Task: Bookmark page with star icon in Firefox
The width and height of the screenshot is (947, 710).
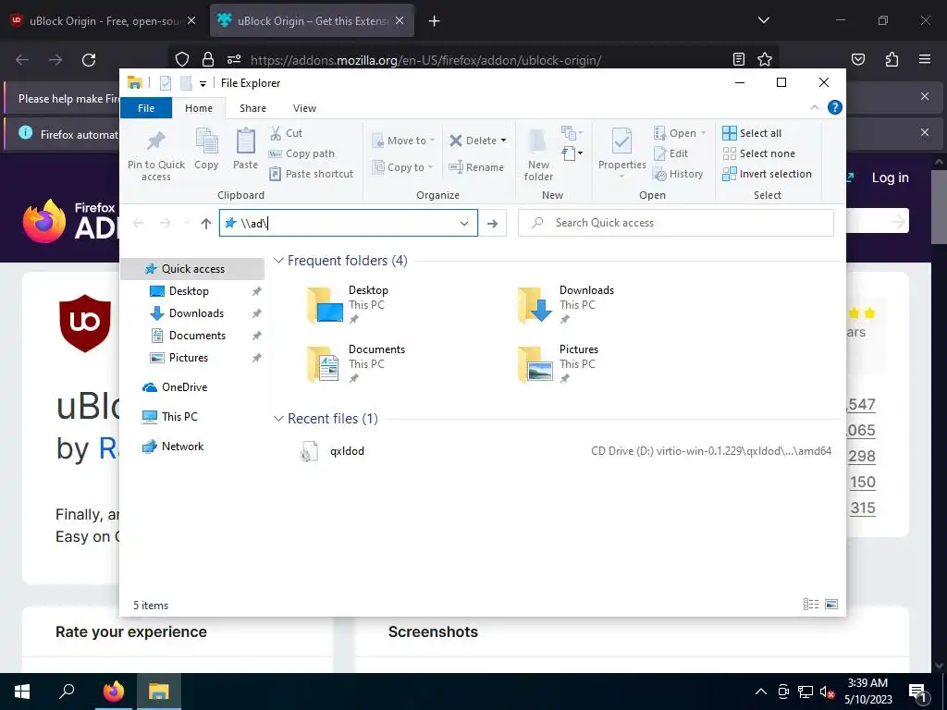Action: pyautogui.click(x=765, y=59)
